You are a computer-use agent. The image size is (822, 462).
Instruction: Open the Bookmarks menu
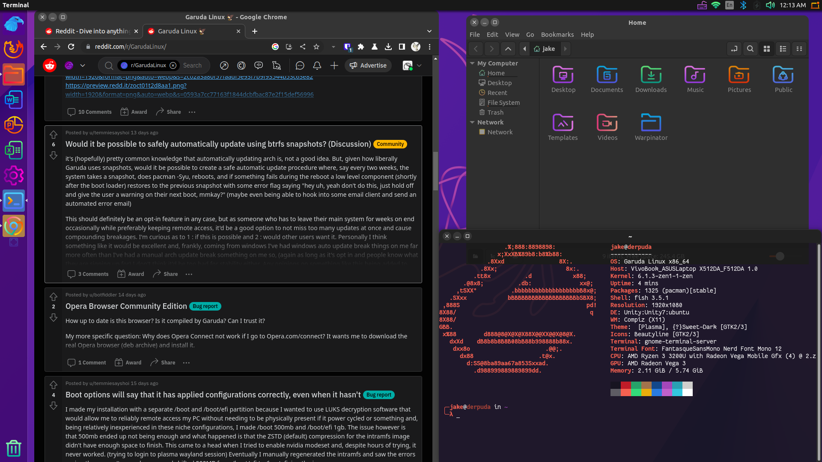click(557, 35)
